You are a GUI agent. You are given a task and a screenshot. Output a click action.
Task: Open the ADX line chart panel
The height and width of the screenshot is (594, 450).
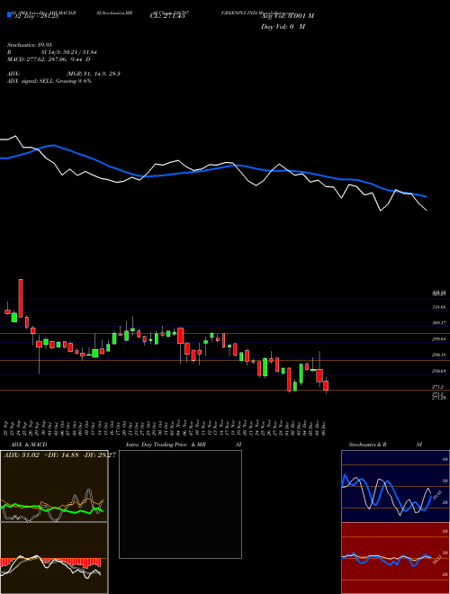[54, 486]
